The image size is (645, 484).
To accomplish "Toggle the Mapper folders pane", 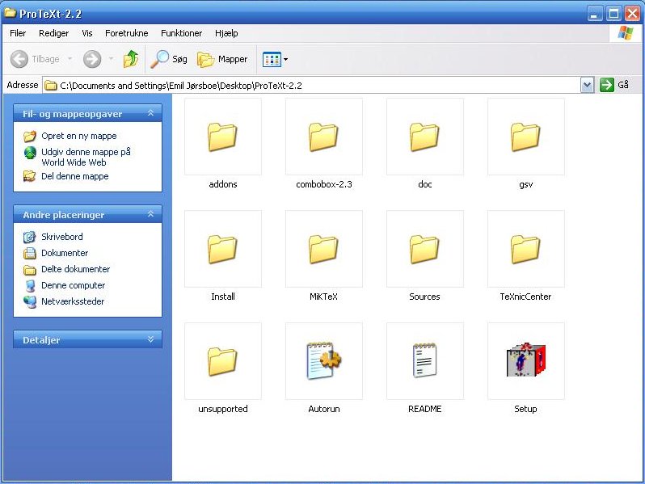I will (x=222, y=59).
